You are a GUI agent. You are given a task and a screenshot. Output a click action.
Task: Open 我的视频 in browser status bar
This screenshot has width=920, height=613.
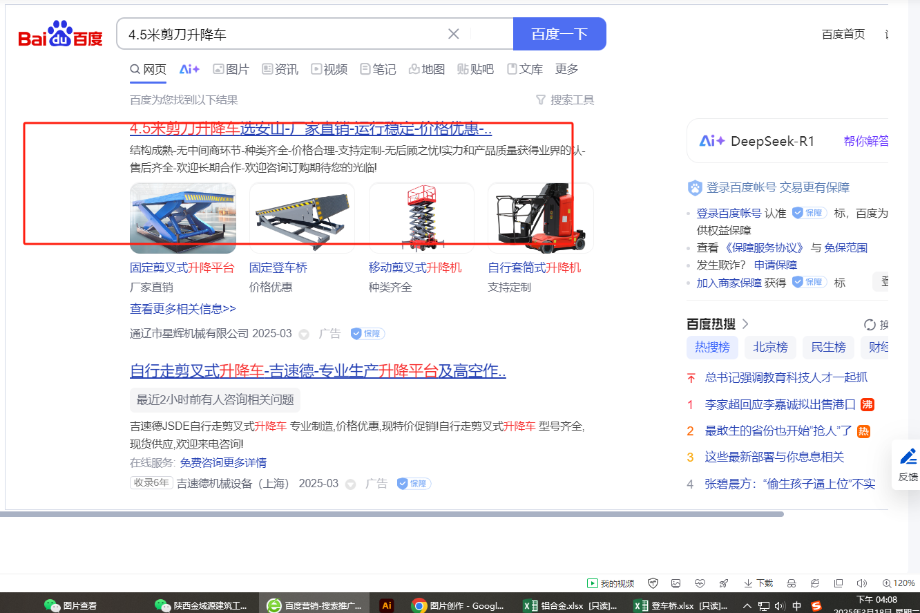pyautogui.click(x=611, y=583)
